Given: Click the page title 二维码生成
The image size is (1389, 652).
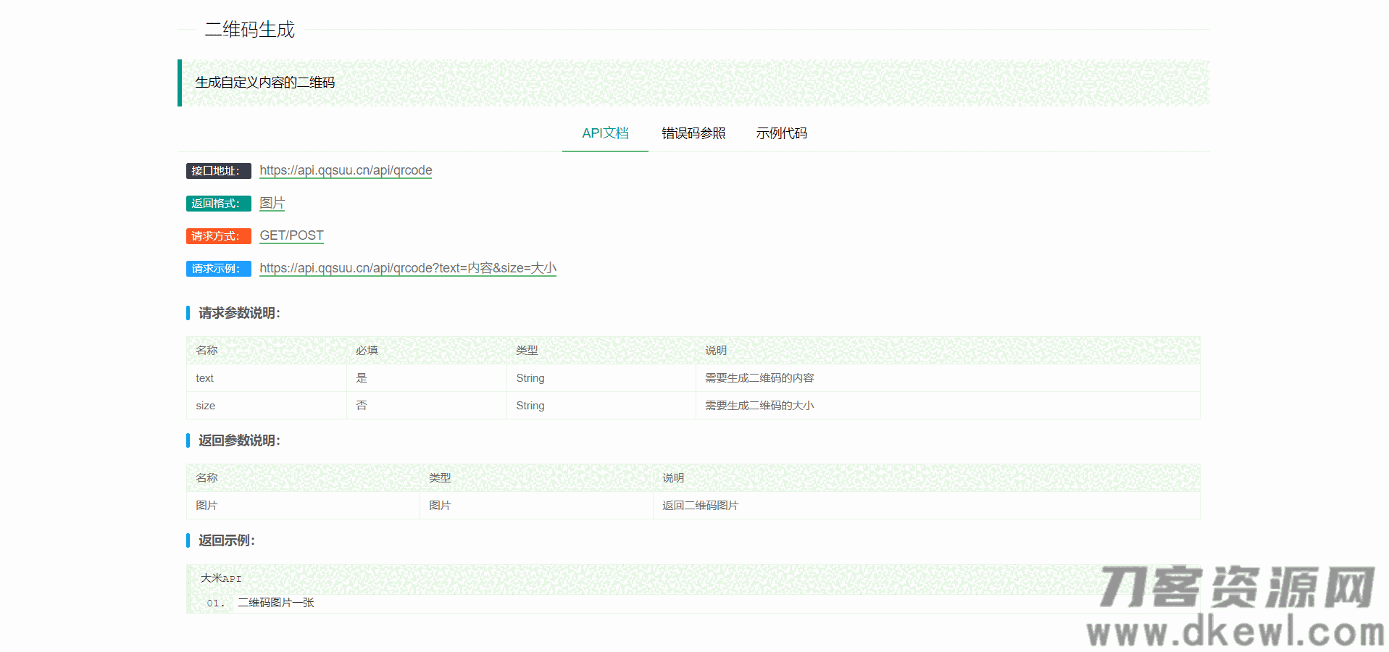Looking at the screenshot, I should [250, 30].
